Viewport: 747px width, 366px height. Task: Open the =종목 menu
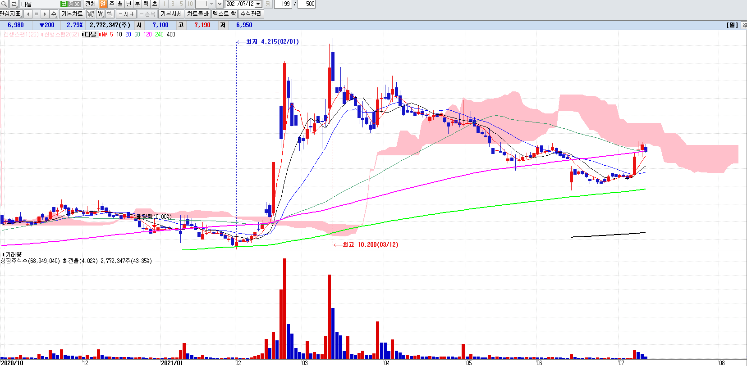(147, 14)
